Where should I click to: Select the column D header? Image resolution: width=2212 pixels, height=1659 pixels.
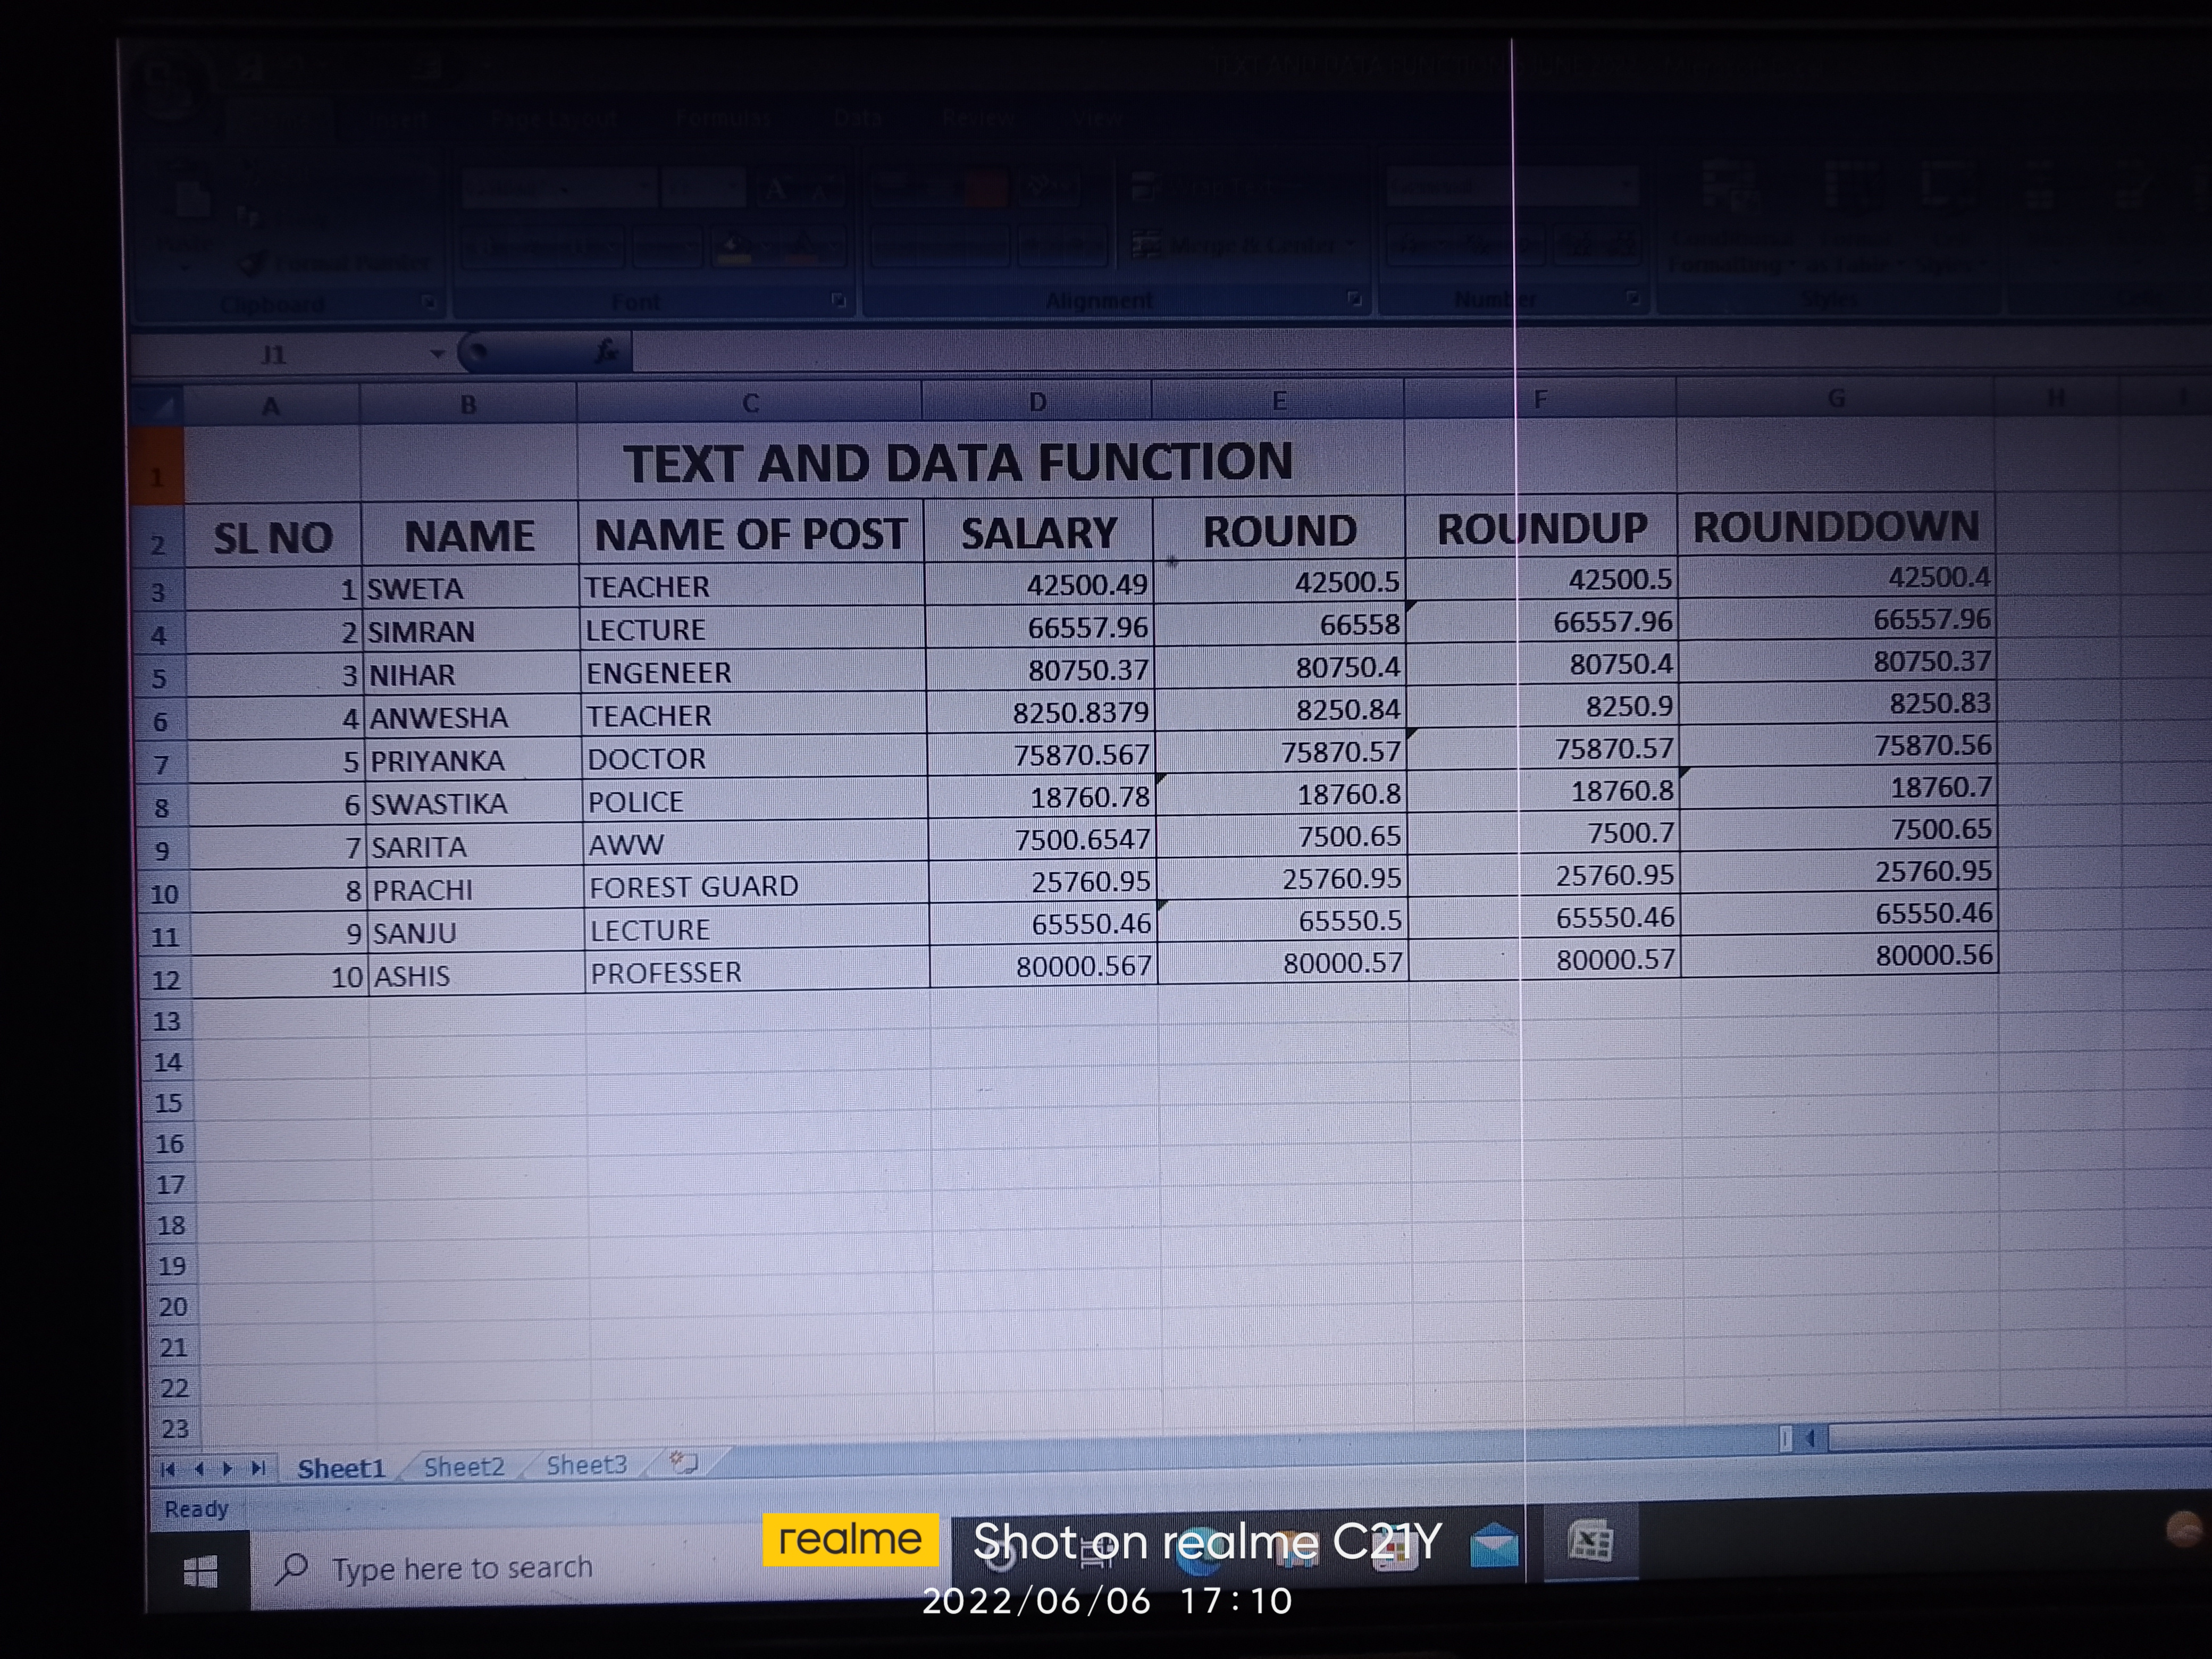coord(1037,402)
